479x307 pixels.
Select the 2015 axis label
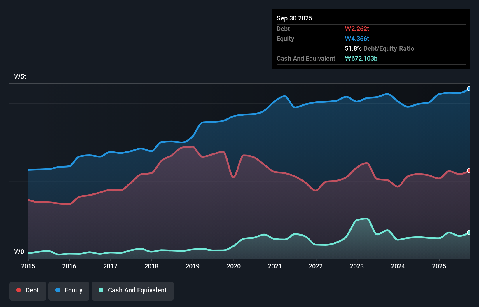(x=28, y=266)
